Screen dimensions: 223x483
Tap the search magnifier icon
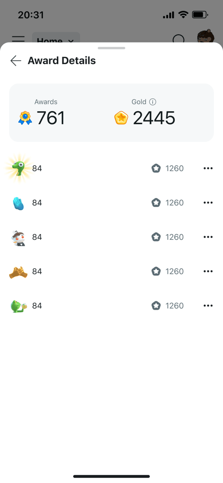click(179, 39)
